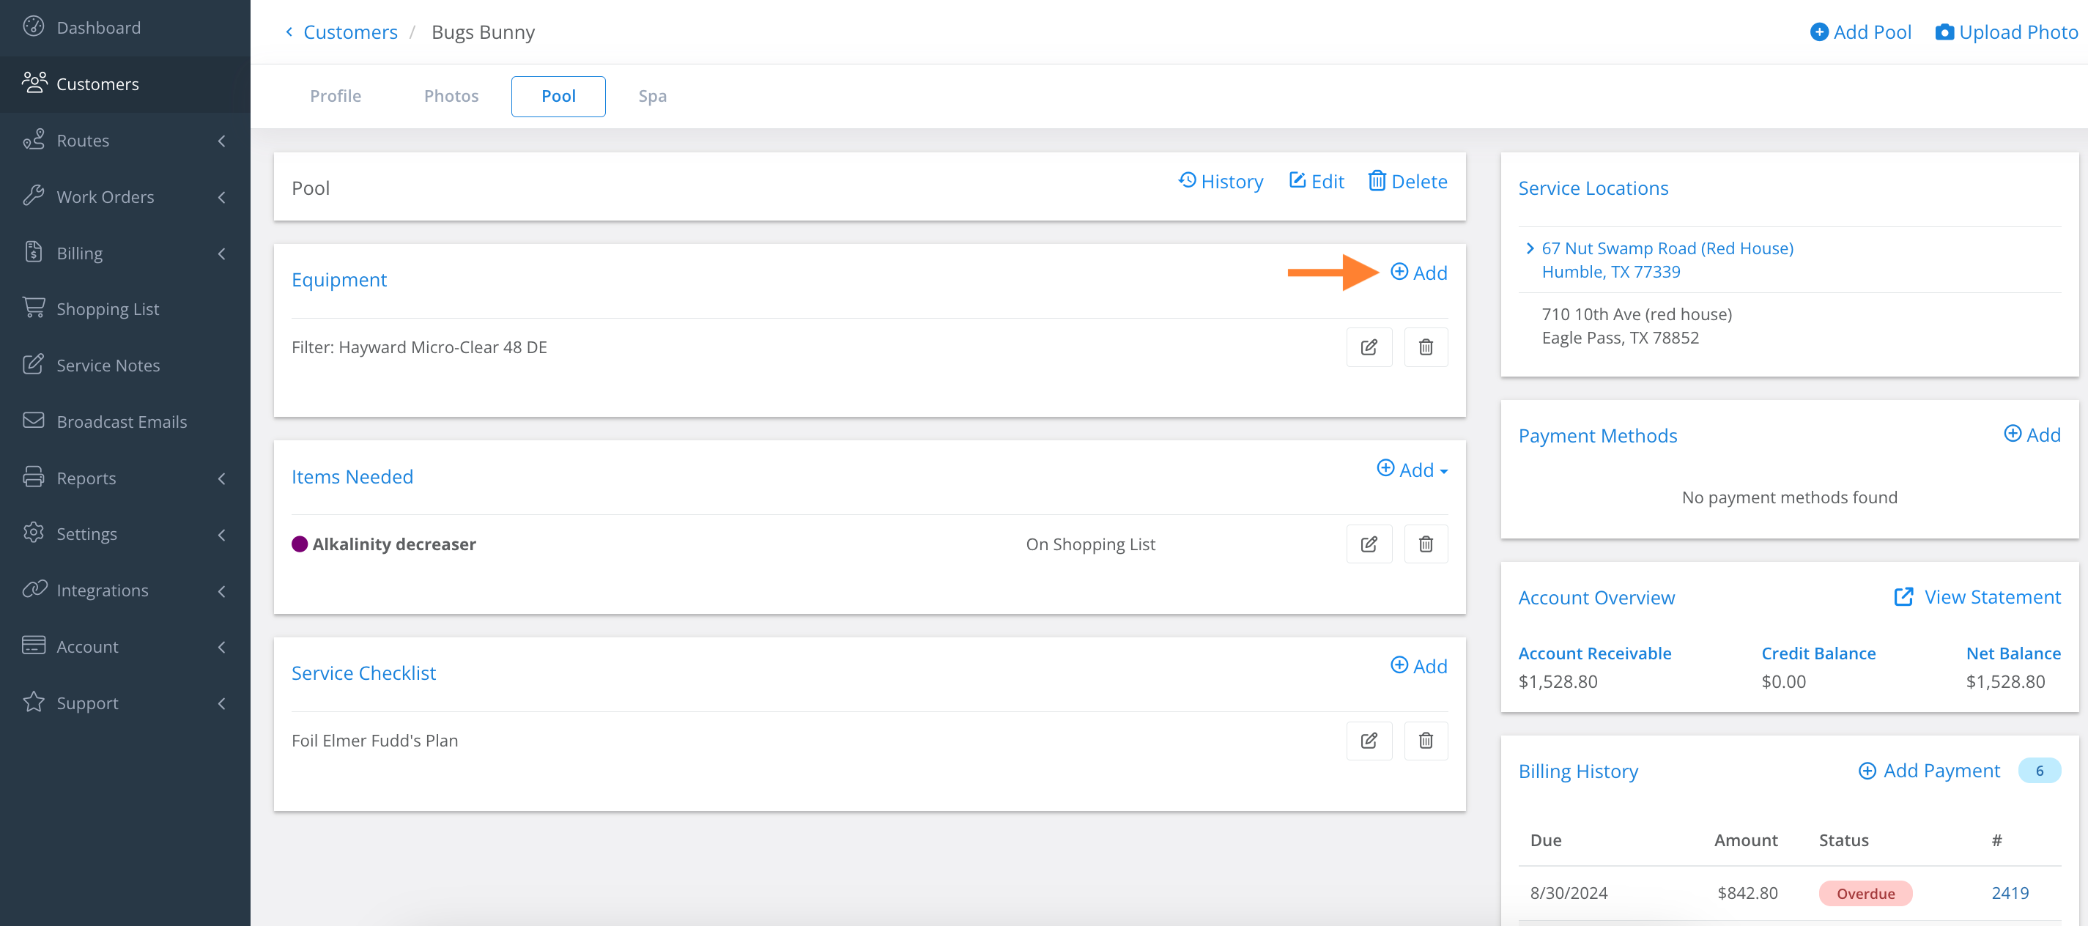Click View Statement link
Viewport: 2088px width, 926px height.
pyautogui.click(x=1977, y=597)
